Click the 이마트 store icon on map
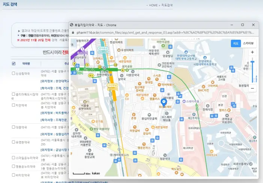This screenshot has height=183, width=263. [x=111, y=58]
